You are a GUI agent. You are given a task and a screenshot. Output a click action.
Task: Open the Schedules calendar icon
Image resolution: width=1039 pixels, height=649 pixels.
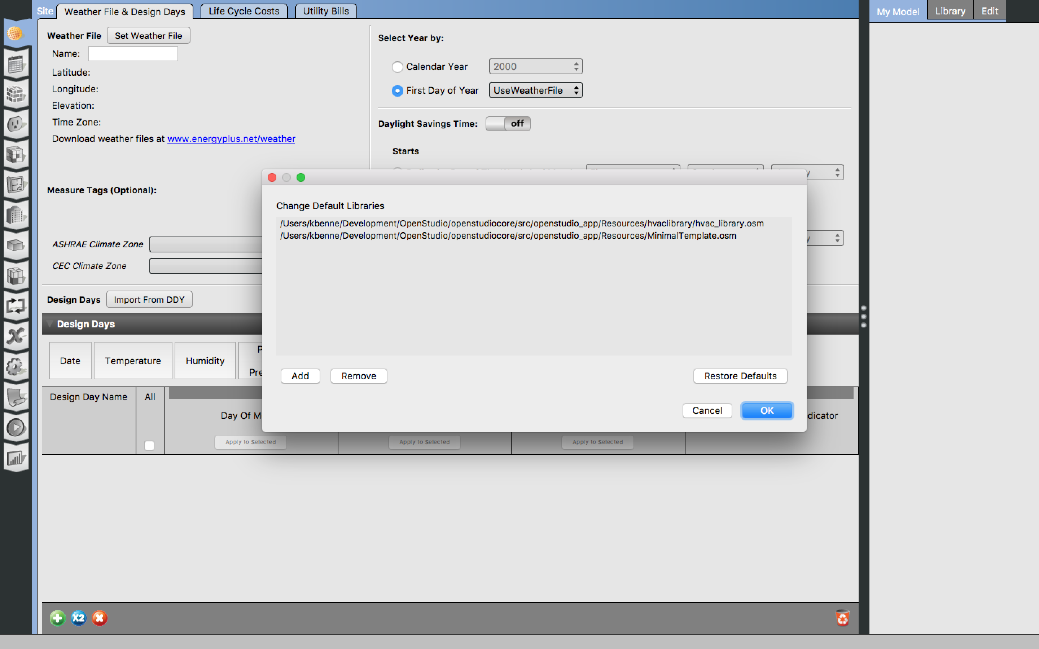click(16, 63)
